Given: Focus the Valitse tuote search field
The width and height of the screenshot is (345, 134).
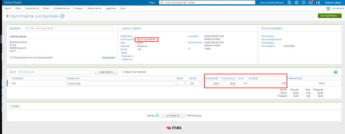Looking at the screenshot, I should coord(55,72).
